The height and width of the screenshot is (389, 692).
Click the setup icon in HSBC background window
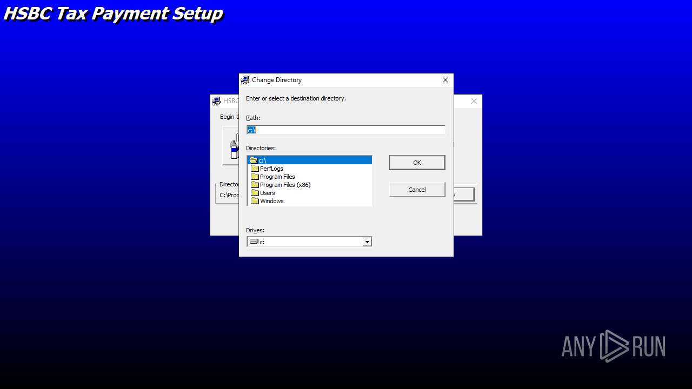(x=216, y=101)
